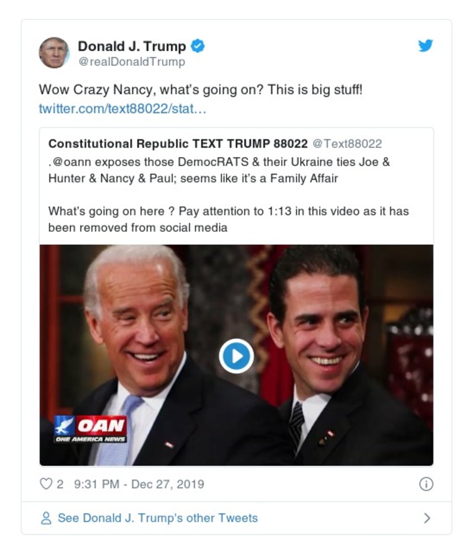Image resolution: width=473 pixels, height=554 pixels.
Task: Click the Twitter bird logo
Action: [x=426, y=44]
